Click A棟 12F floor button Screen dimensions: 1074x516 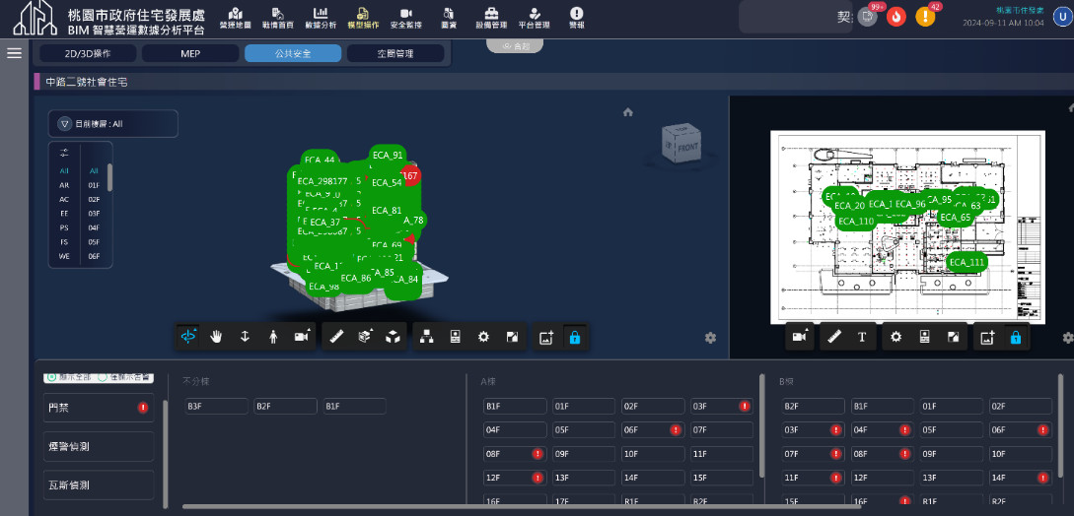[x=515, y=478]
